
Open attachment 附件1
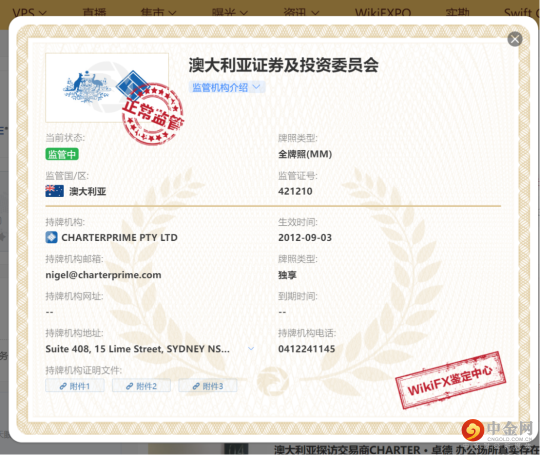pos(74,386)
